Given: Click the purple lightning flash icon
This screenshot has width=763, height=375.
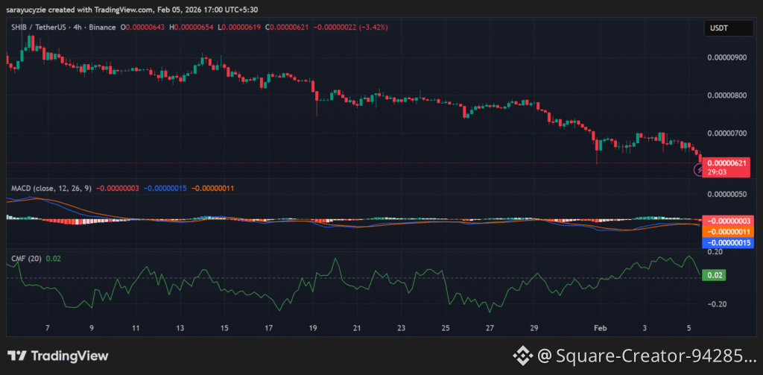Looking at the screenshot, I should [x=698, y=169].
